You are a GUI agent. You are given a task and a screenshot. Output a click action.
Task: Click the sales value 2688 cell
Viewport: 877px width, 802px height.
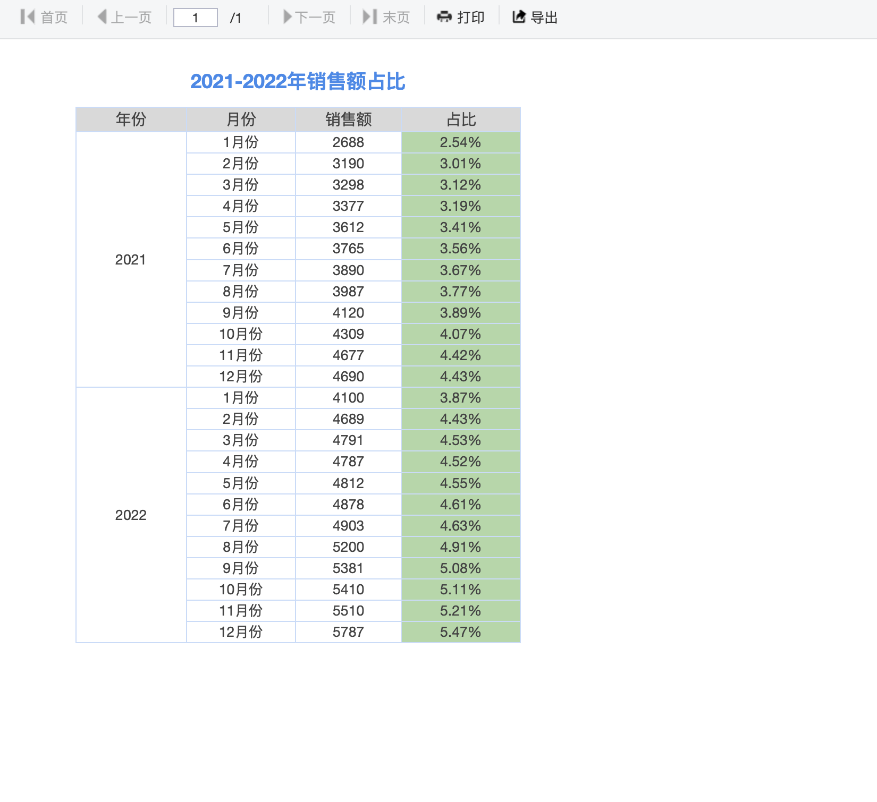point(348,142)
